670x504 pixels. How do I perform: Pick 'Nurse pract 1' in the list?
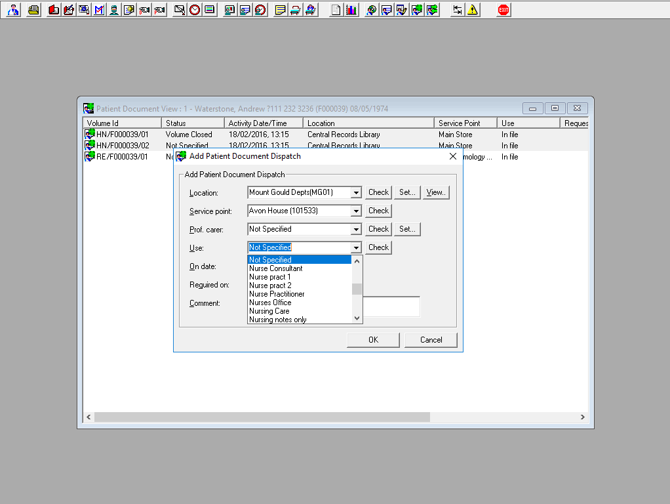tap(300, 277)
